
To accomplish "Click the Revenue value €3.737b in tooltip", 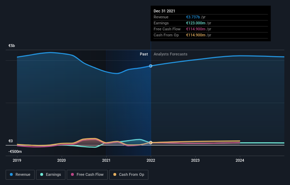I will pos(193,17).
